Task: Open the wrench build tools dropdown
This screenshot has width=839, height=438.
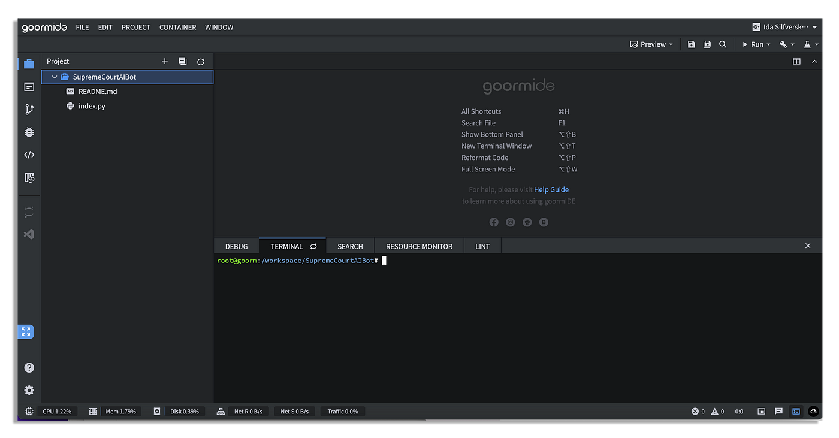Action: [x=787, y=44]
